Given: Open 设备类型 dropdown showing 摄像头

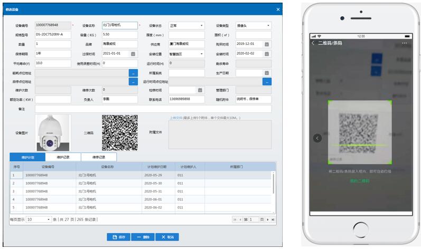Looking at the screenshot, I should (x=254, y=25).
